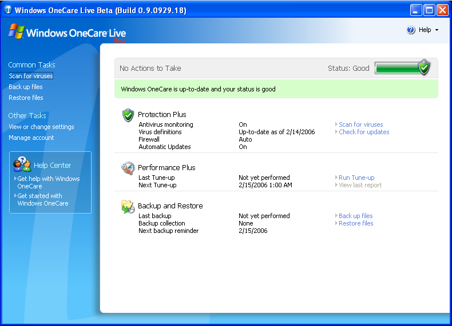Click the greyed View last report link
Image resolution: width=452 pixels, height=326 pixels.
click(x=360, y=186)
